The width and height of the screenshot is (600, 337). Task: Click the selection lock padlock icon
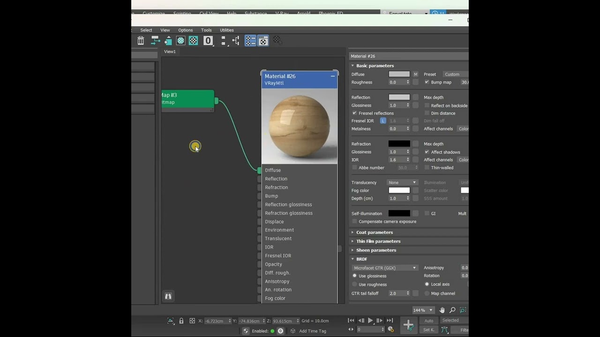pyautogui.click(x=181, y=321)
